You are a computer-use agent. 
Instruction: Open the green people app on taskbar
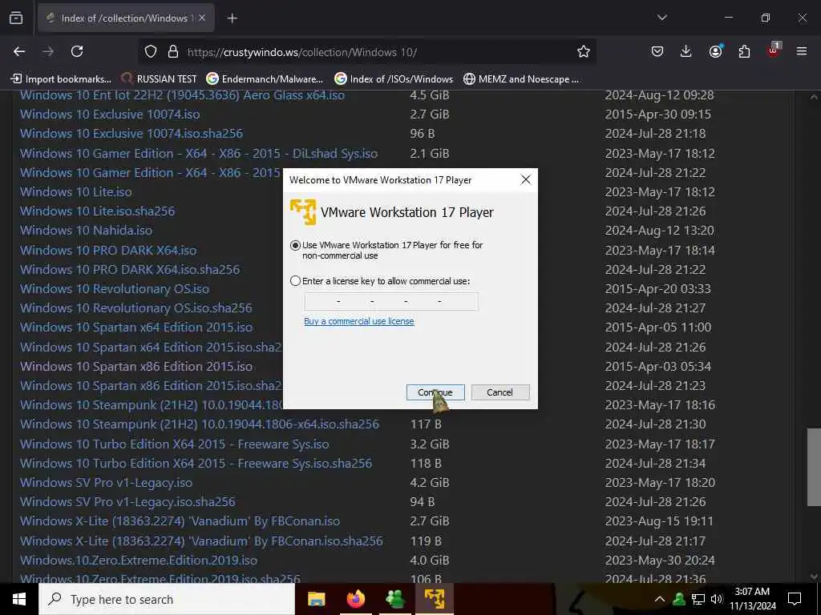(394, 599)
